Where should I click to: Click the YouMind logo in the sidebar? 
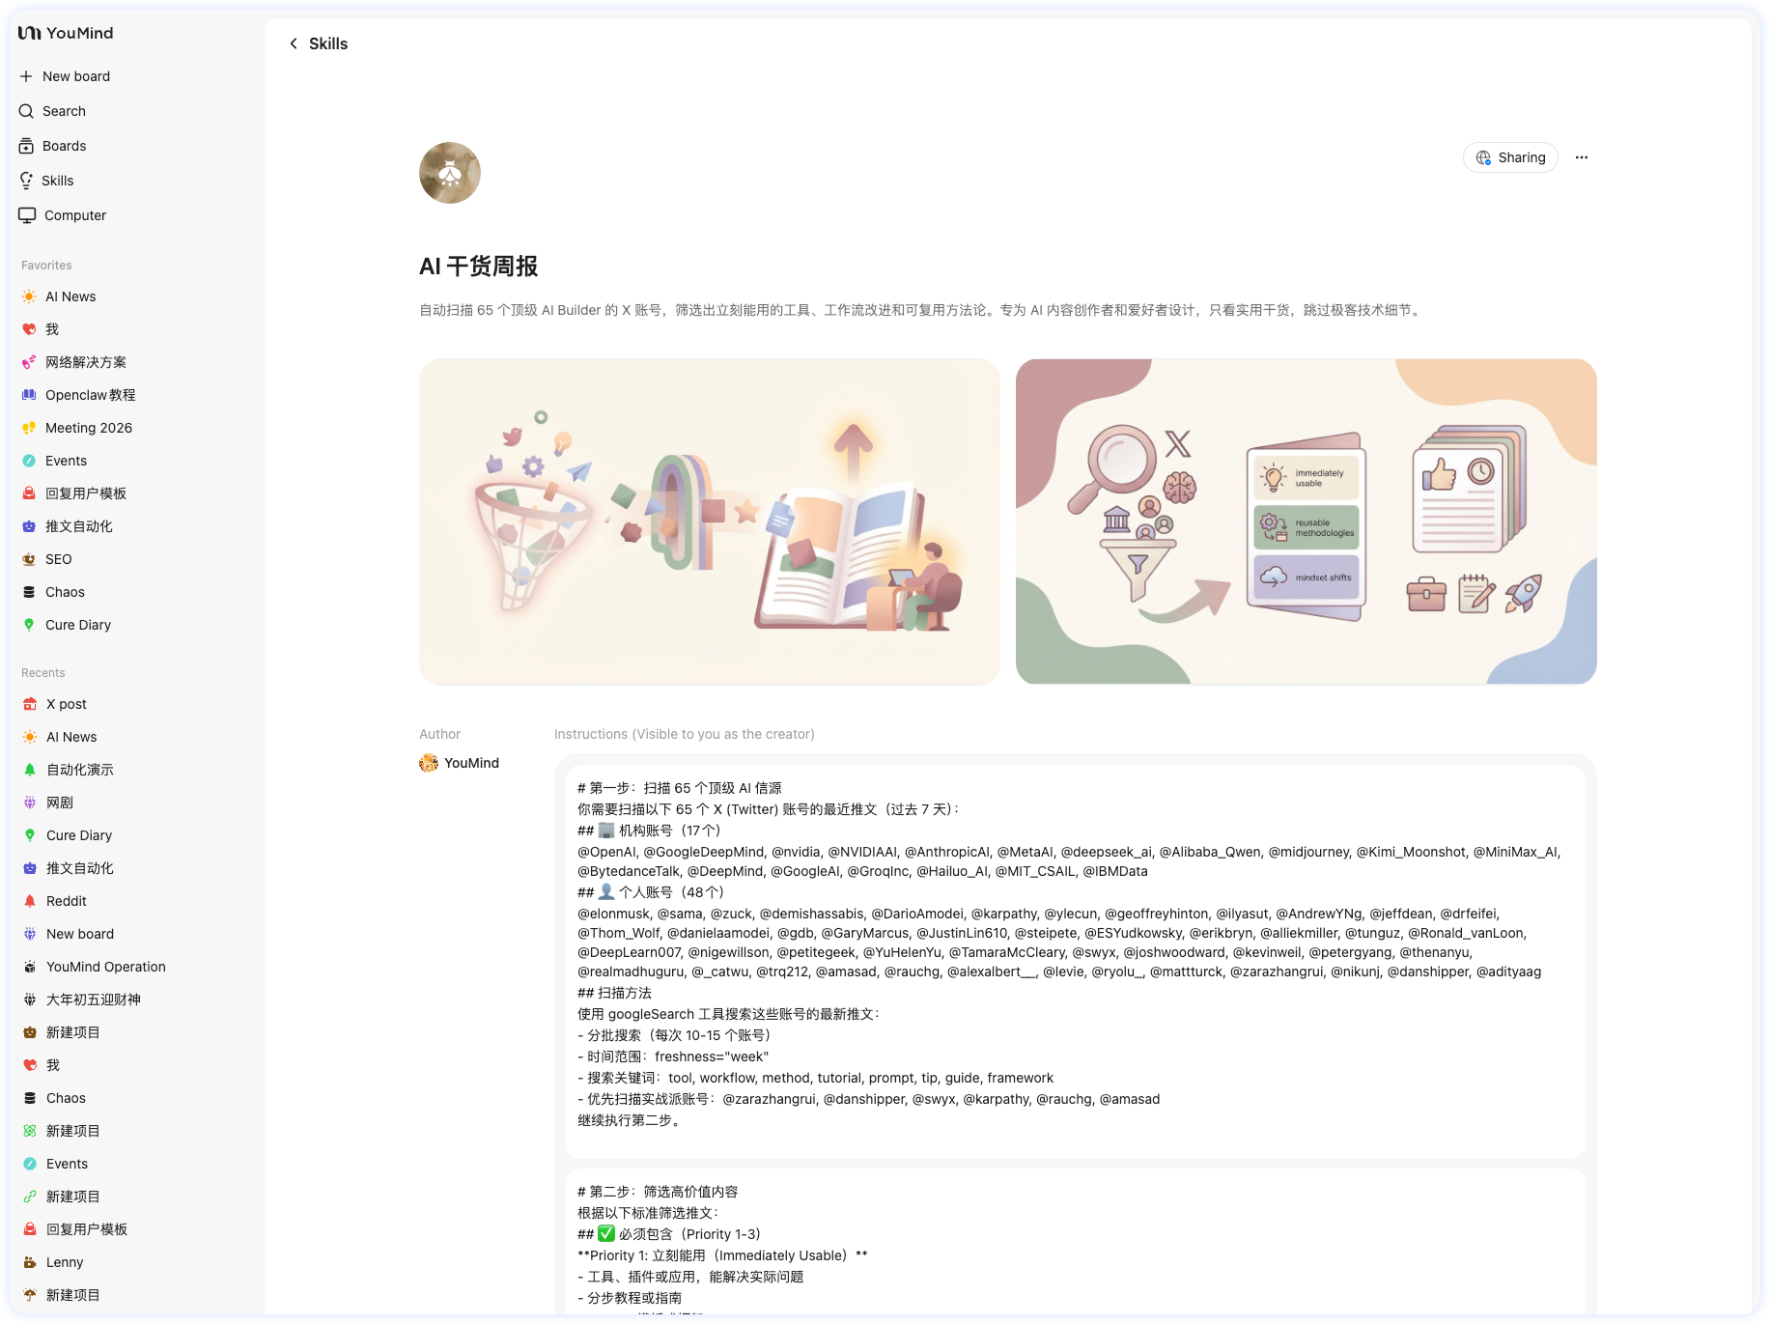tap(66, 33)
